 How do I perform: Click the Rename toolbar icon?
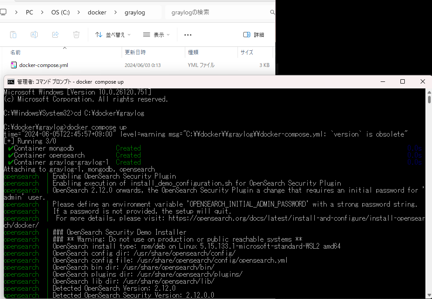[34, 35]
